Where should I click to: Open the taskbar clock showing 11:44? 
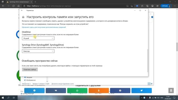[x=168, y=97]
